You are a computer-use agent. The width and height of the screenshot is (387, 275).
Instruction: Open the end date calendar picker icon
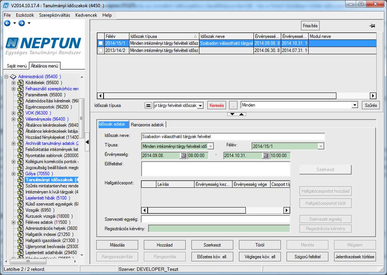point(265,156)
